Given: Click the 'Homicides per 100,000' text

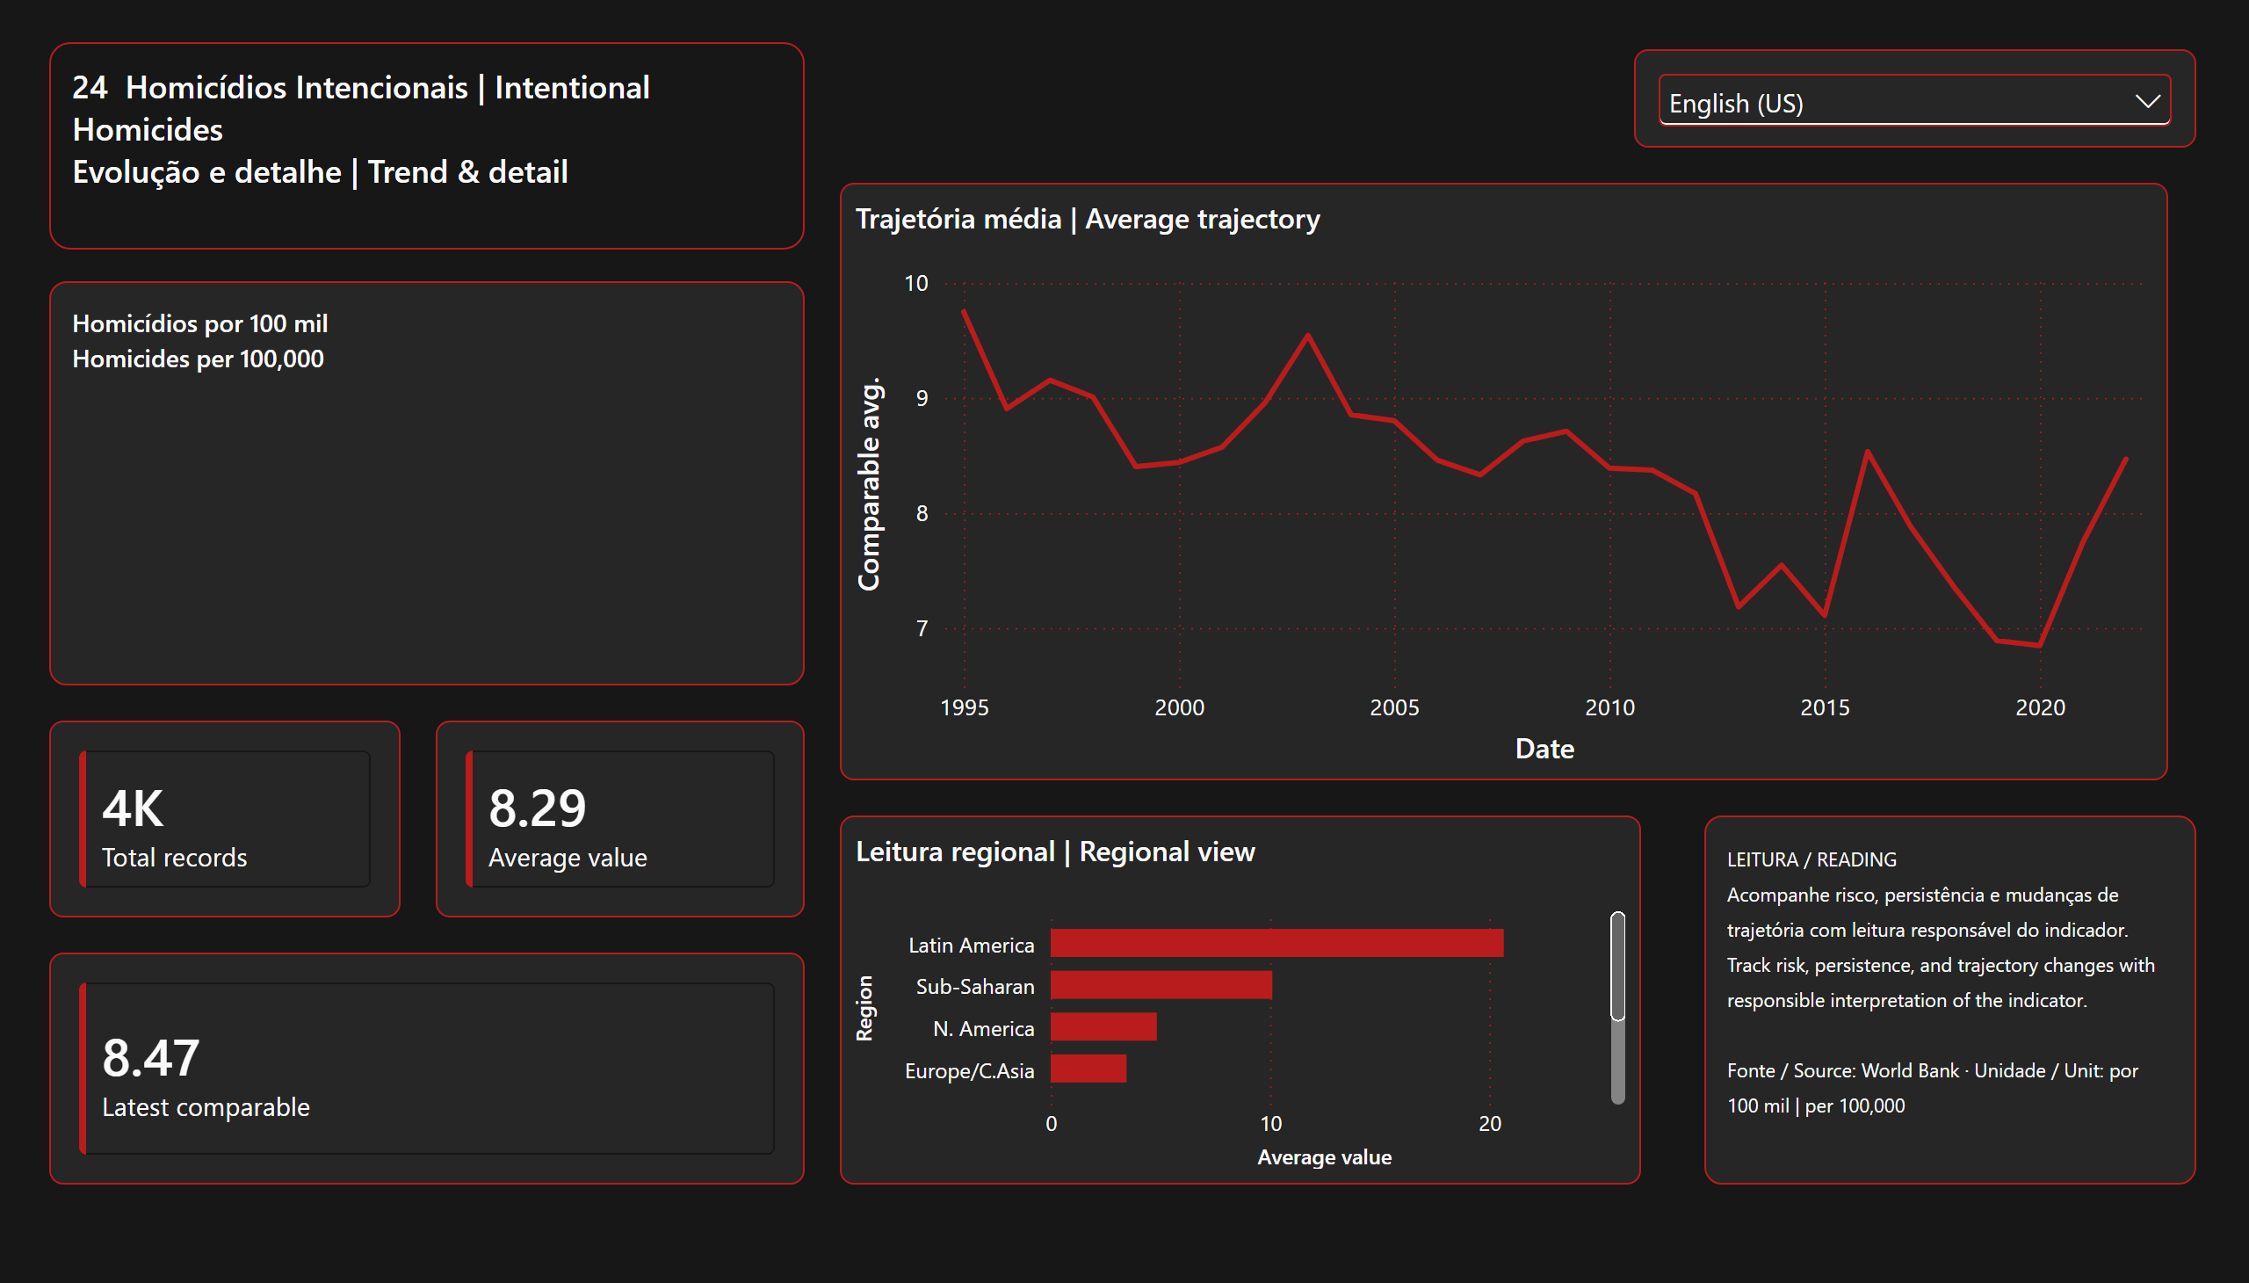Looking at the screenshot, I should [199, 359].
